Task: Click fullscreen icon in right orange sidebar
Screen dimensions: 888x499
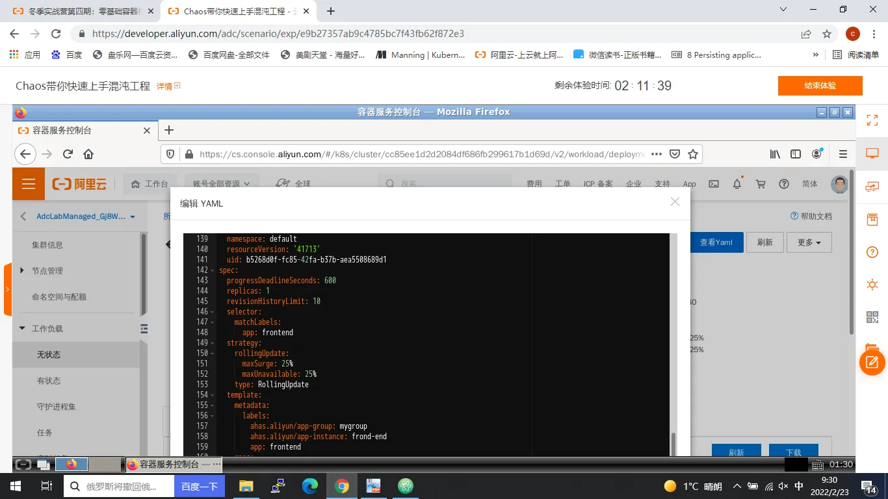Action: 872,121
